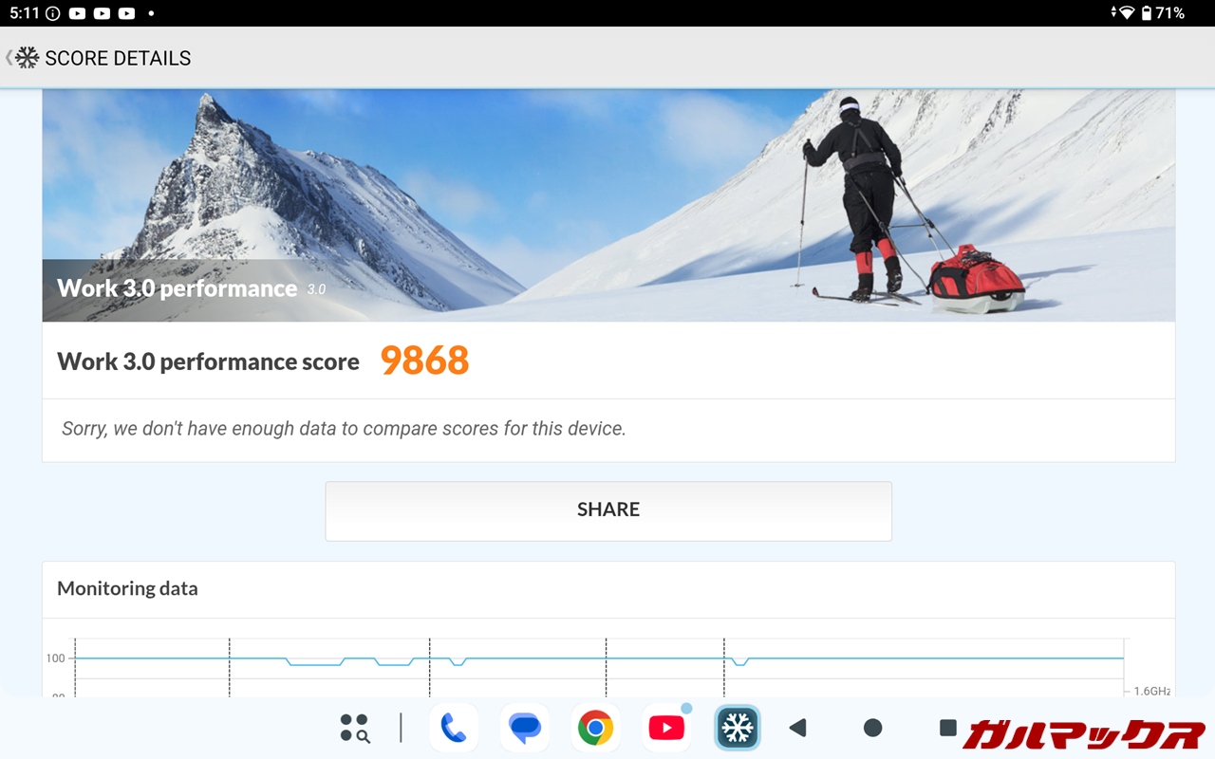Tap the Android back triangle button

click(x=798, y=728)
